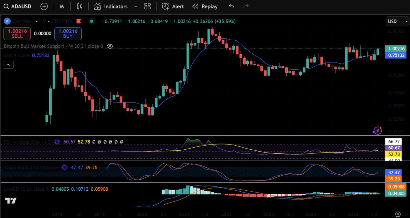Click the purple refresh icon beside Stoch RSI
Image resolution: width=410 pixels, height=218 pixels.
click(x=64, y=168)
